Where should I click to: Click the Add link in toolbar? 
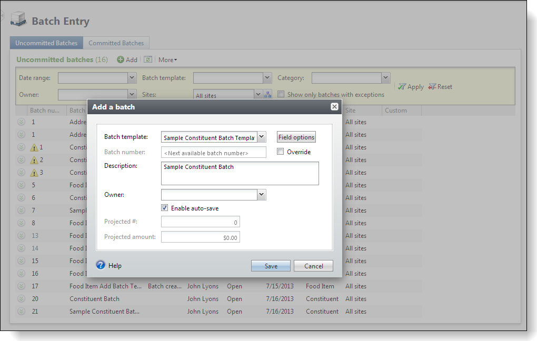(x=132, y=60)
